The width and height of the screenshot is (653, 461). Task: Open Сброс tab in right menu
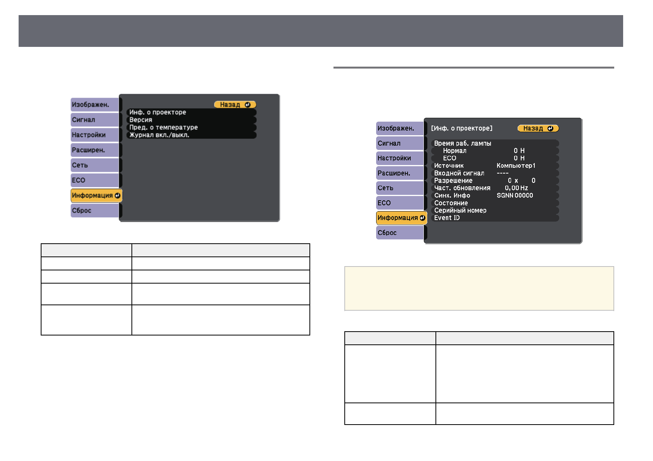(x=400, y=233)
